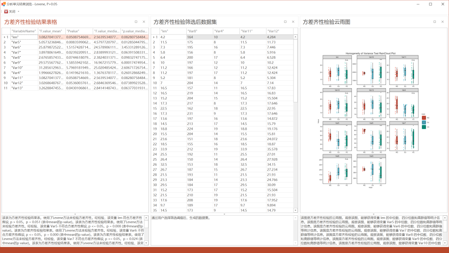Click the scroll-up arrow of the filtered dataset table
449x253 pixels.
296,37
